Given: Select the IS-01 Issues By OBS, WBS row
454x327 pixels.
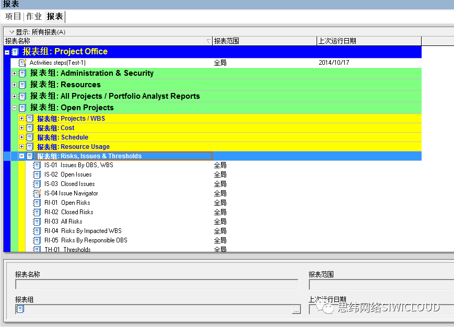Looking at the screenshot, I should pyautogui.click(x=223, y=165).
